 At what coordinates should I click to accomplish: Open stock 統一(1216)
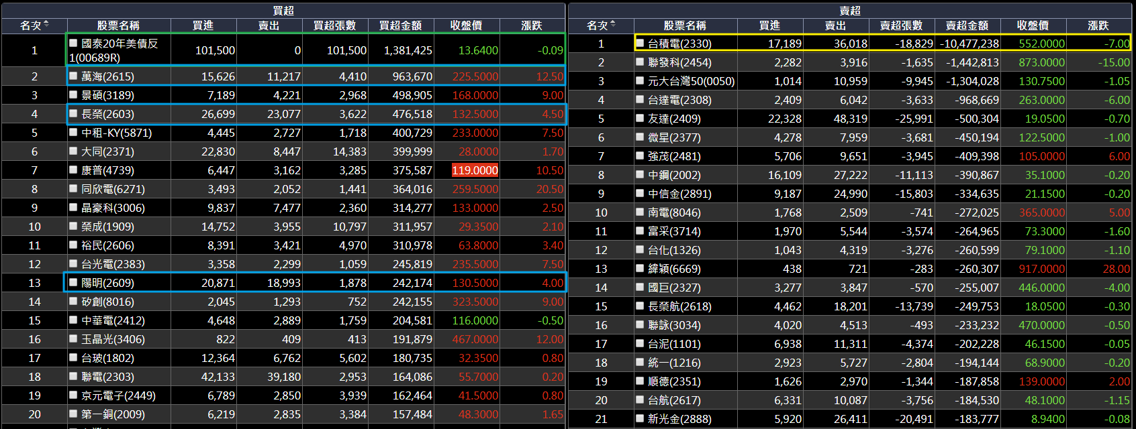point(674,363)
